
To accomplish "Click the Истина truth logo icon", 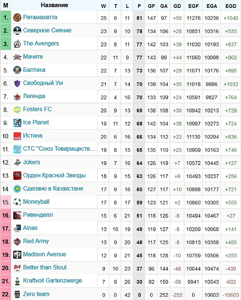I will (x=17, y=136).
